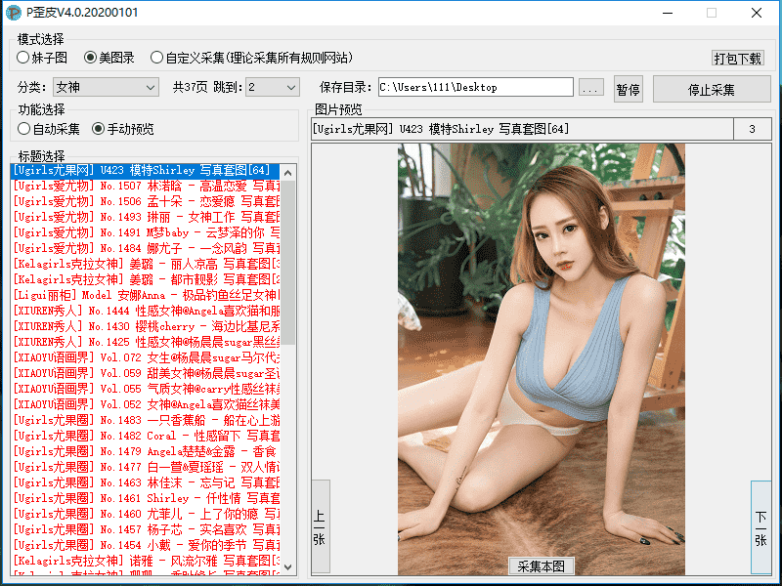Click the image counter box showing 3

coord(752,129)
